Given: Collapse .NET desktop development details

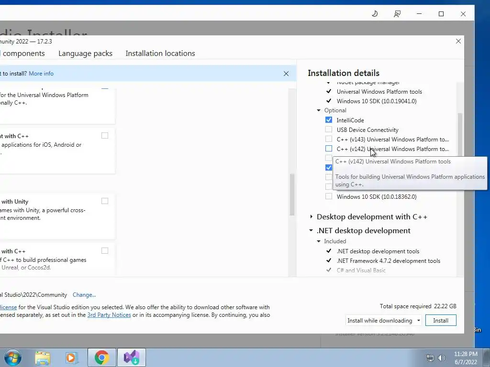Looking at the screenshot, I should [x=311, y=231].
